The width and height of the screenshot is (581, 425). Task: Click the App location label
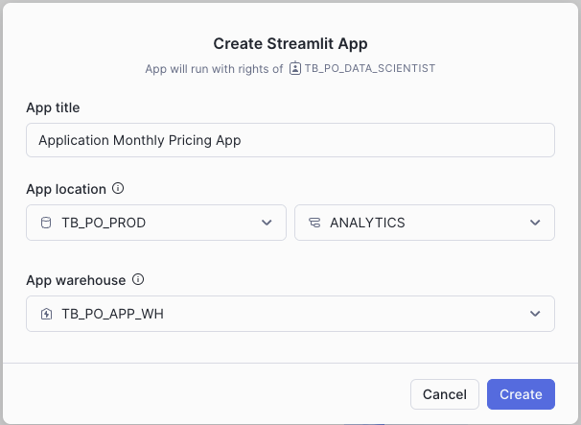click(66, 189)
